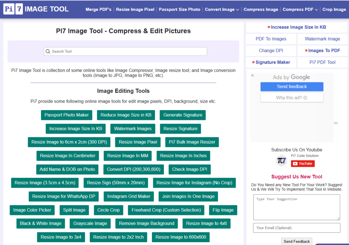Open the Resize Image to 600x600 tool
Screen dimensions: 349x245
(181, 237)
